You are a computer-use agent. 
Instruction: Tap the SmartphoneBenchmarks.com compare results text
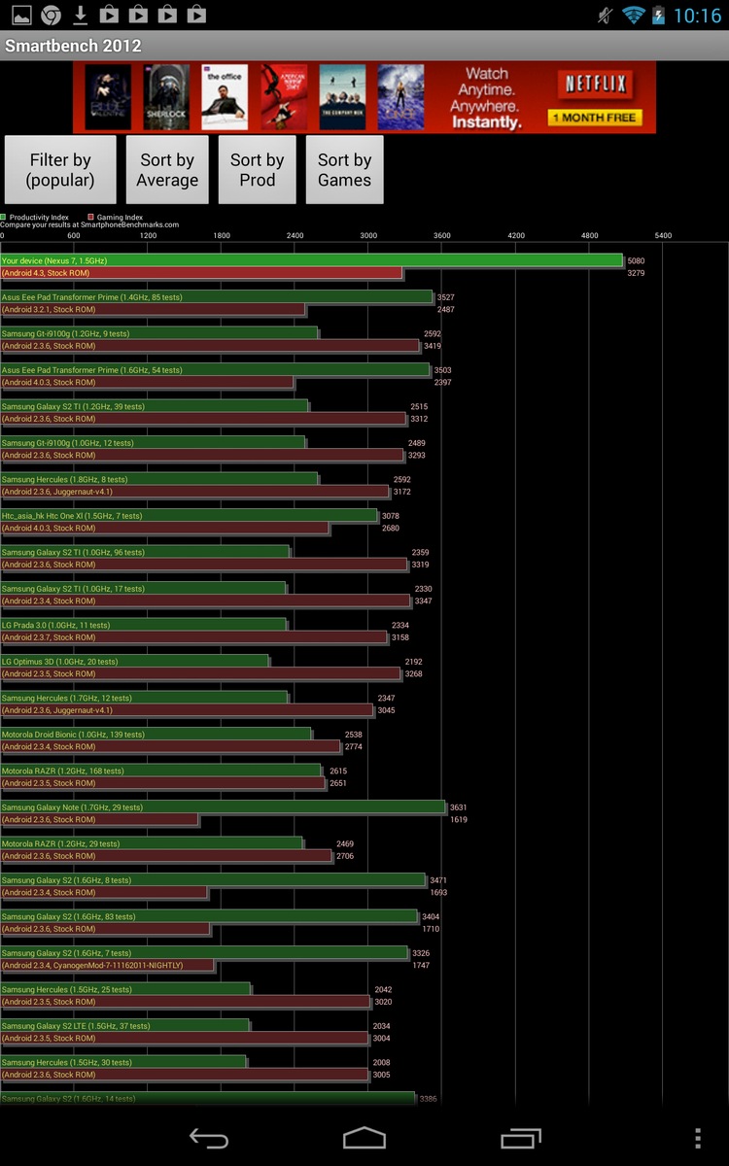(89, 224)
